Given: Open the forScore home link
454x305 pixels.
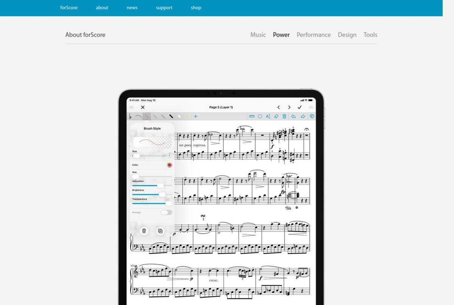Looking at the screenshot, I should click(x=69, y=8).
